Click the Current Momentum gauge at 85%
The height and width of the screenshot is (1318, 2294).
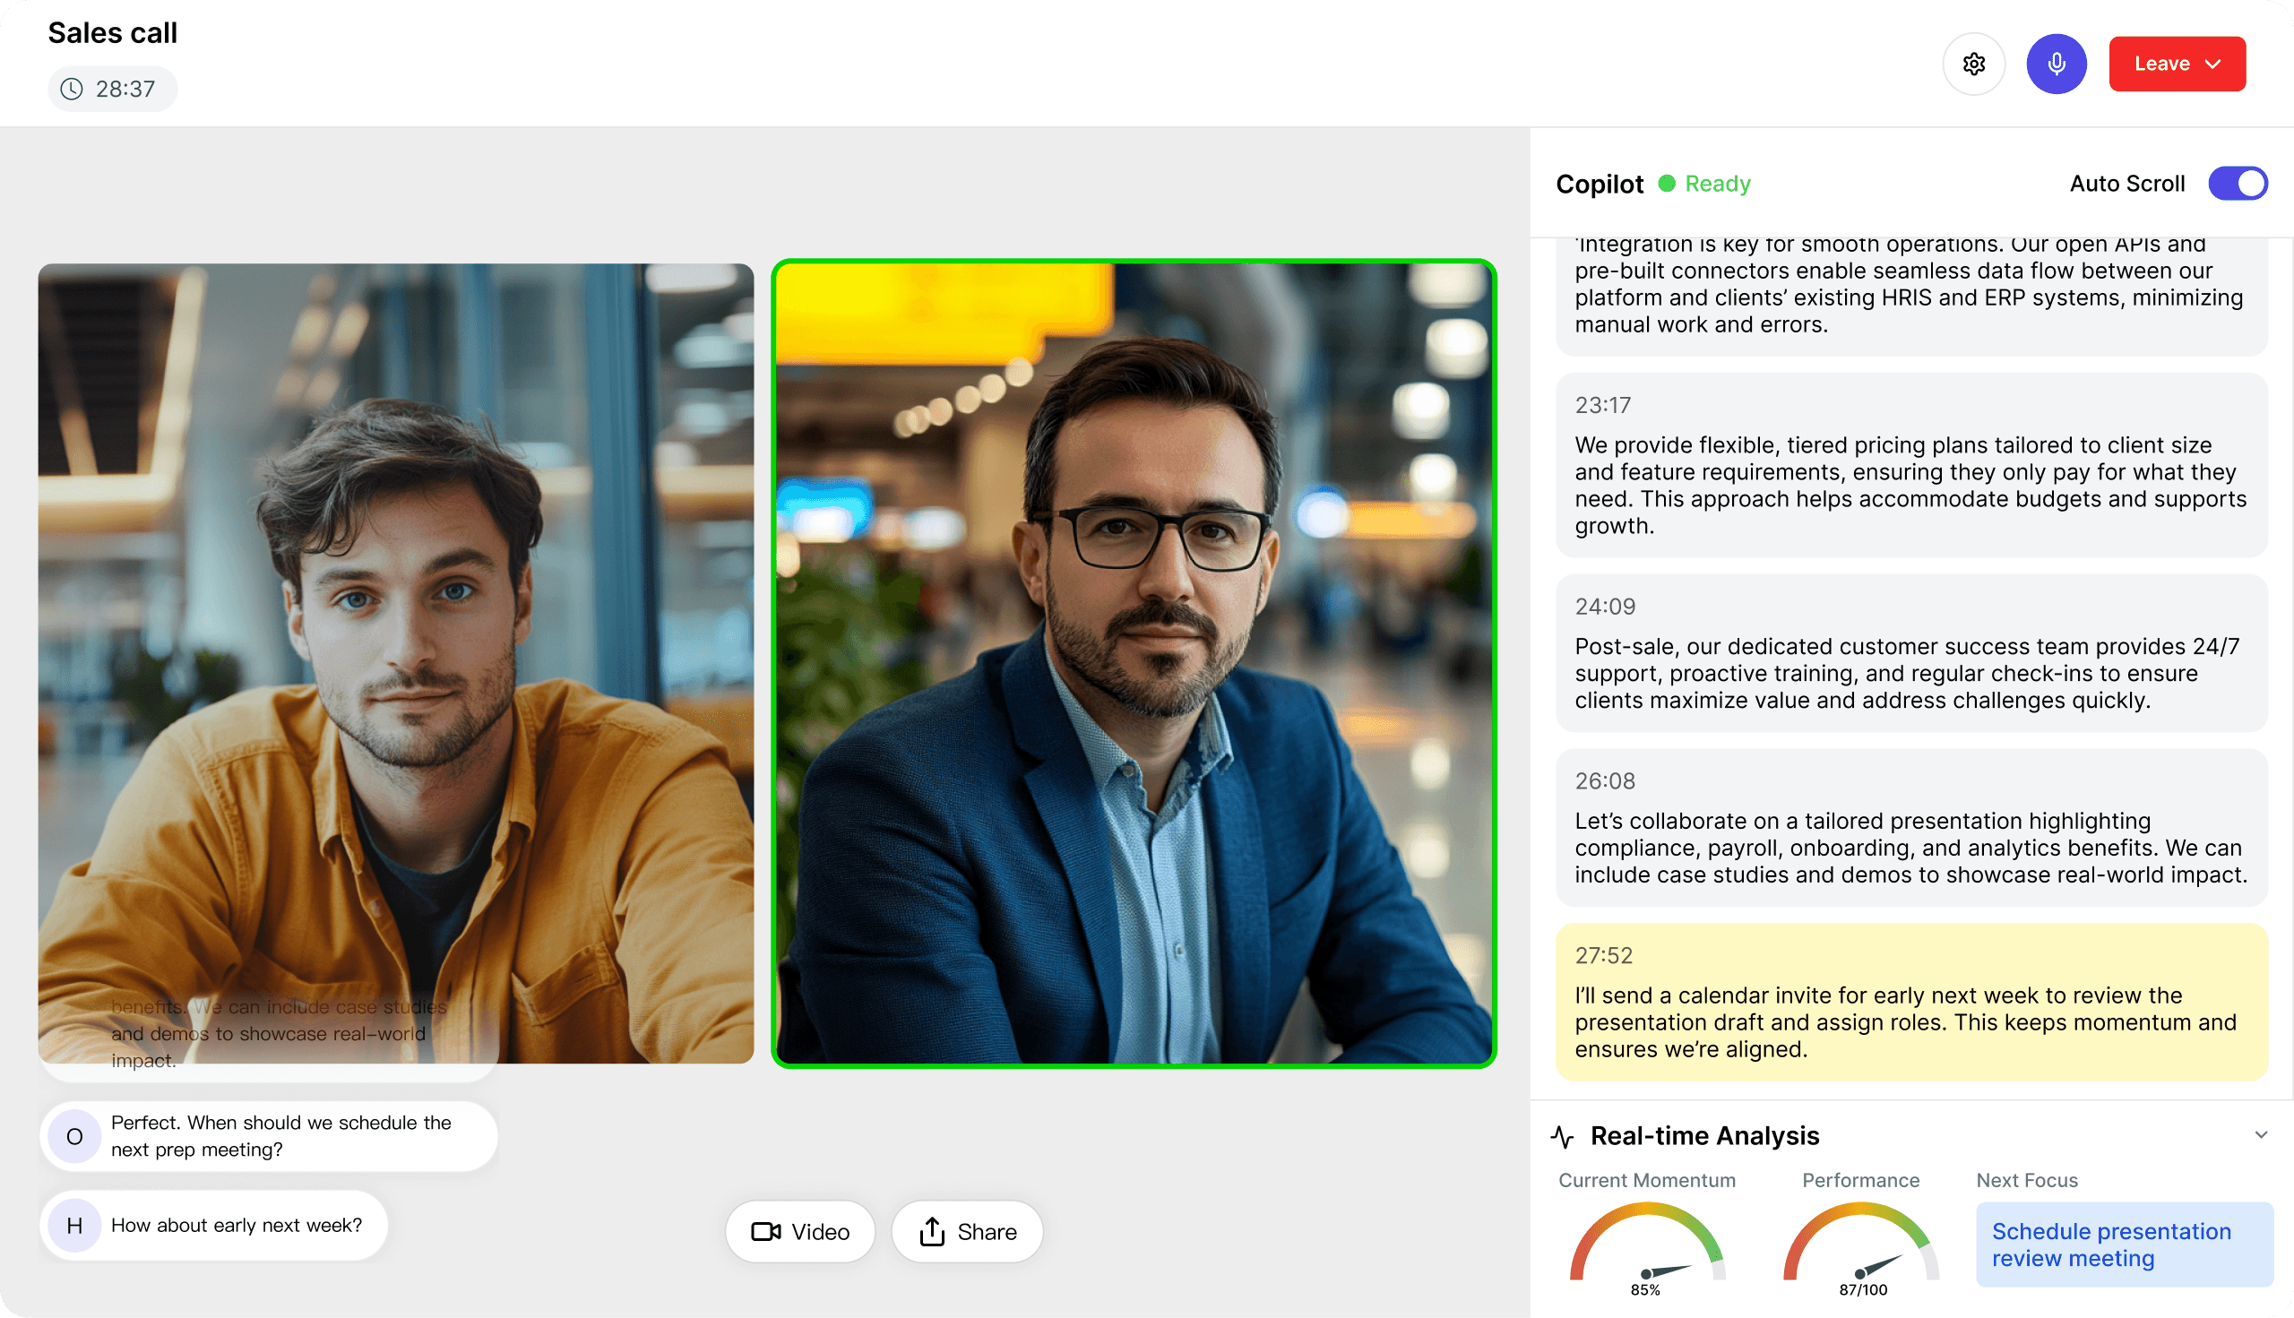click(x=1647, y=1248)
